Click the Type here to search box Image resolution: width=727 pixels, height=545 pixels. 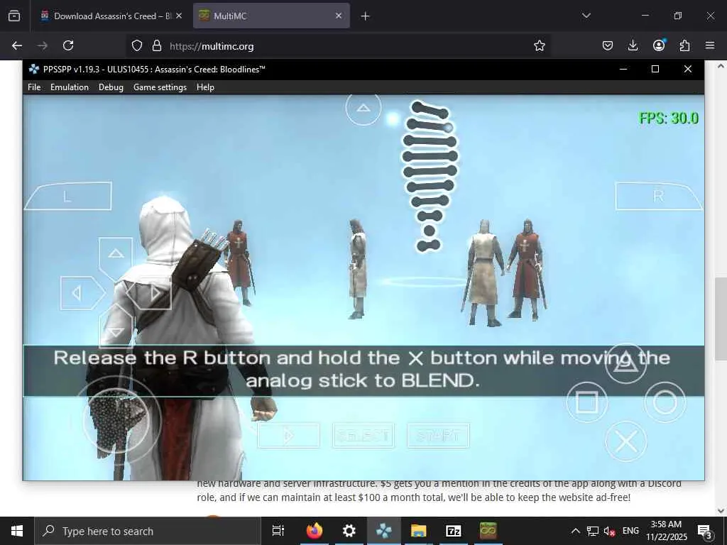[148, 531]
